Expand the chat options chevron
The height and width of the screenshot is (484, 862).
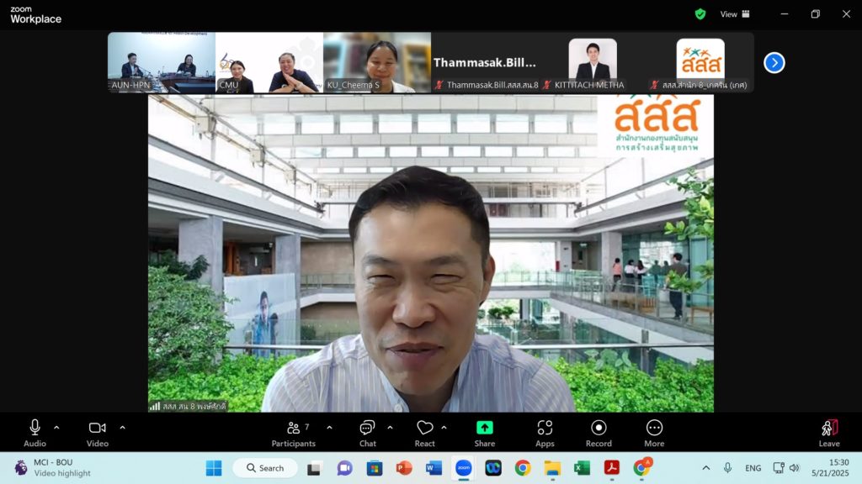tap(390, 428)
